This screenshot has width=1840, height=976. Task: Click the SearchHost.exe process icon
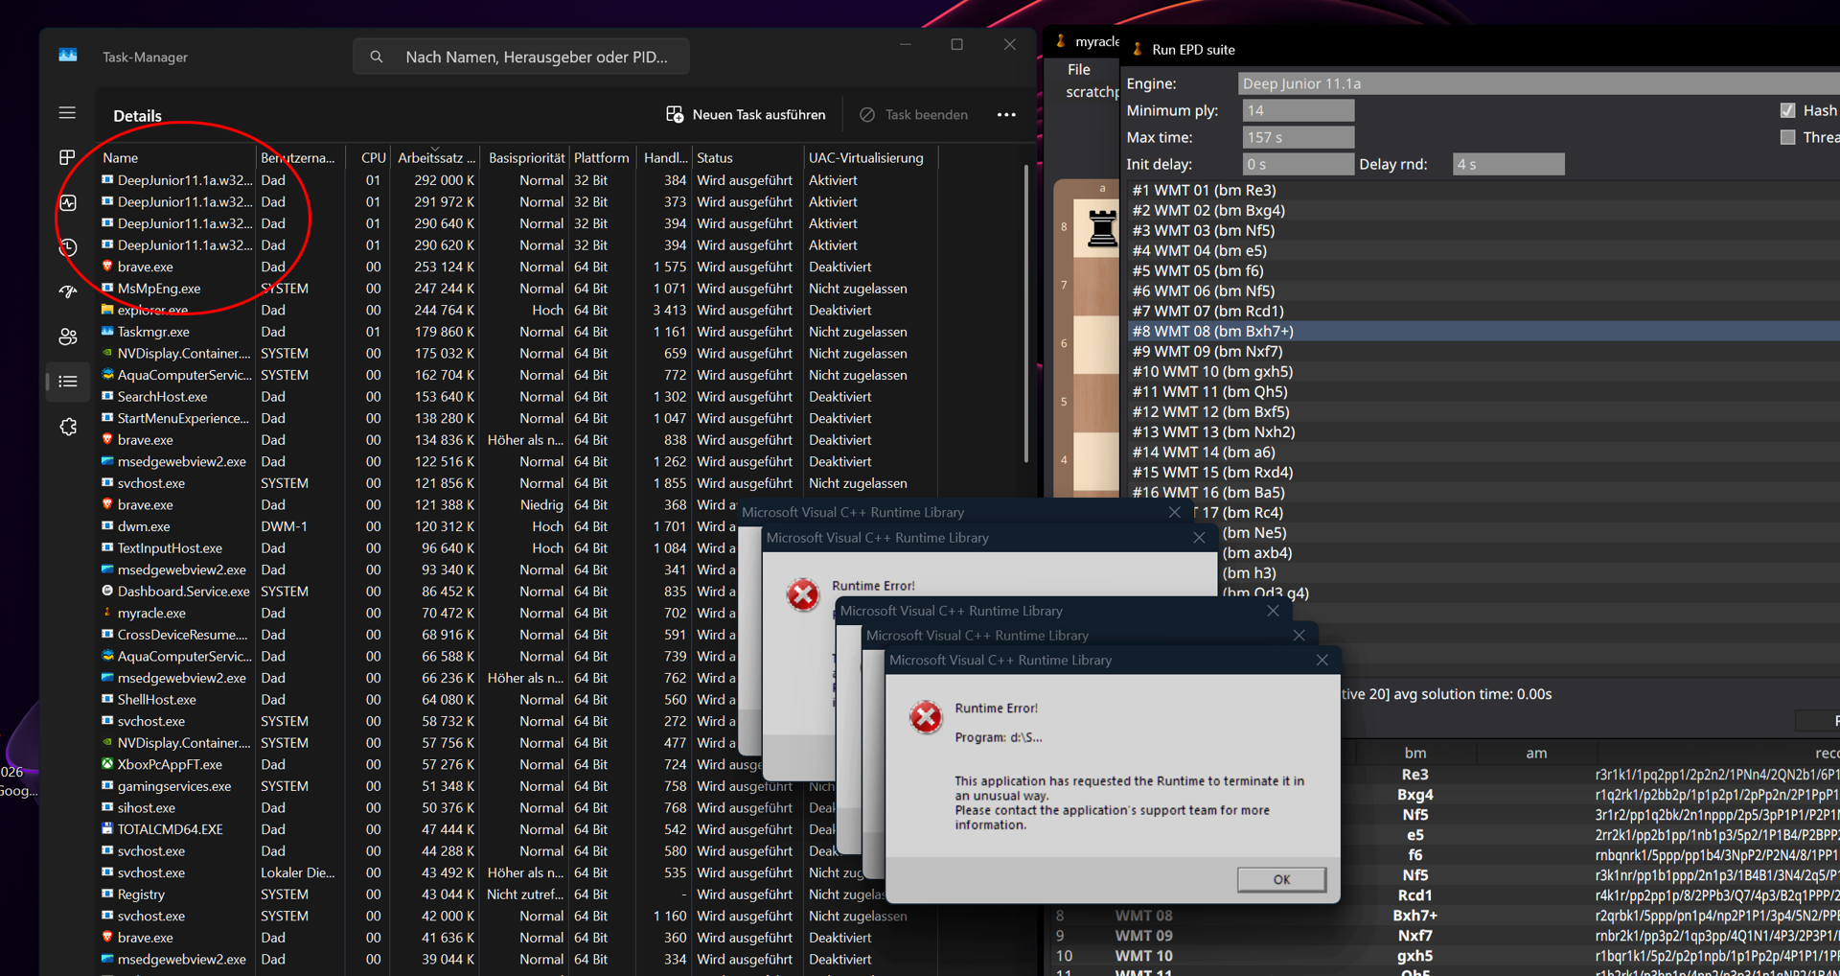point(107,397)
